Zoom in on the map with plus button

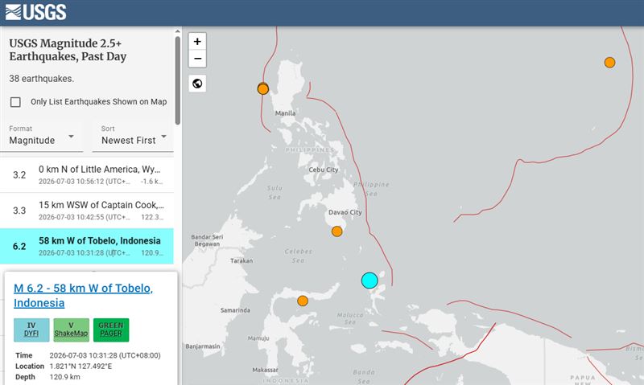click(x=197, y=42)
